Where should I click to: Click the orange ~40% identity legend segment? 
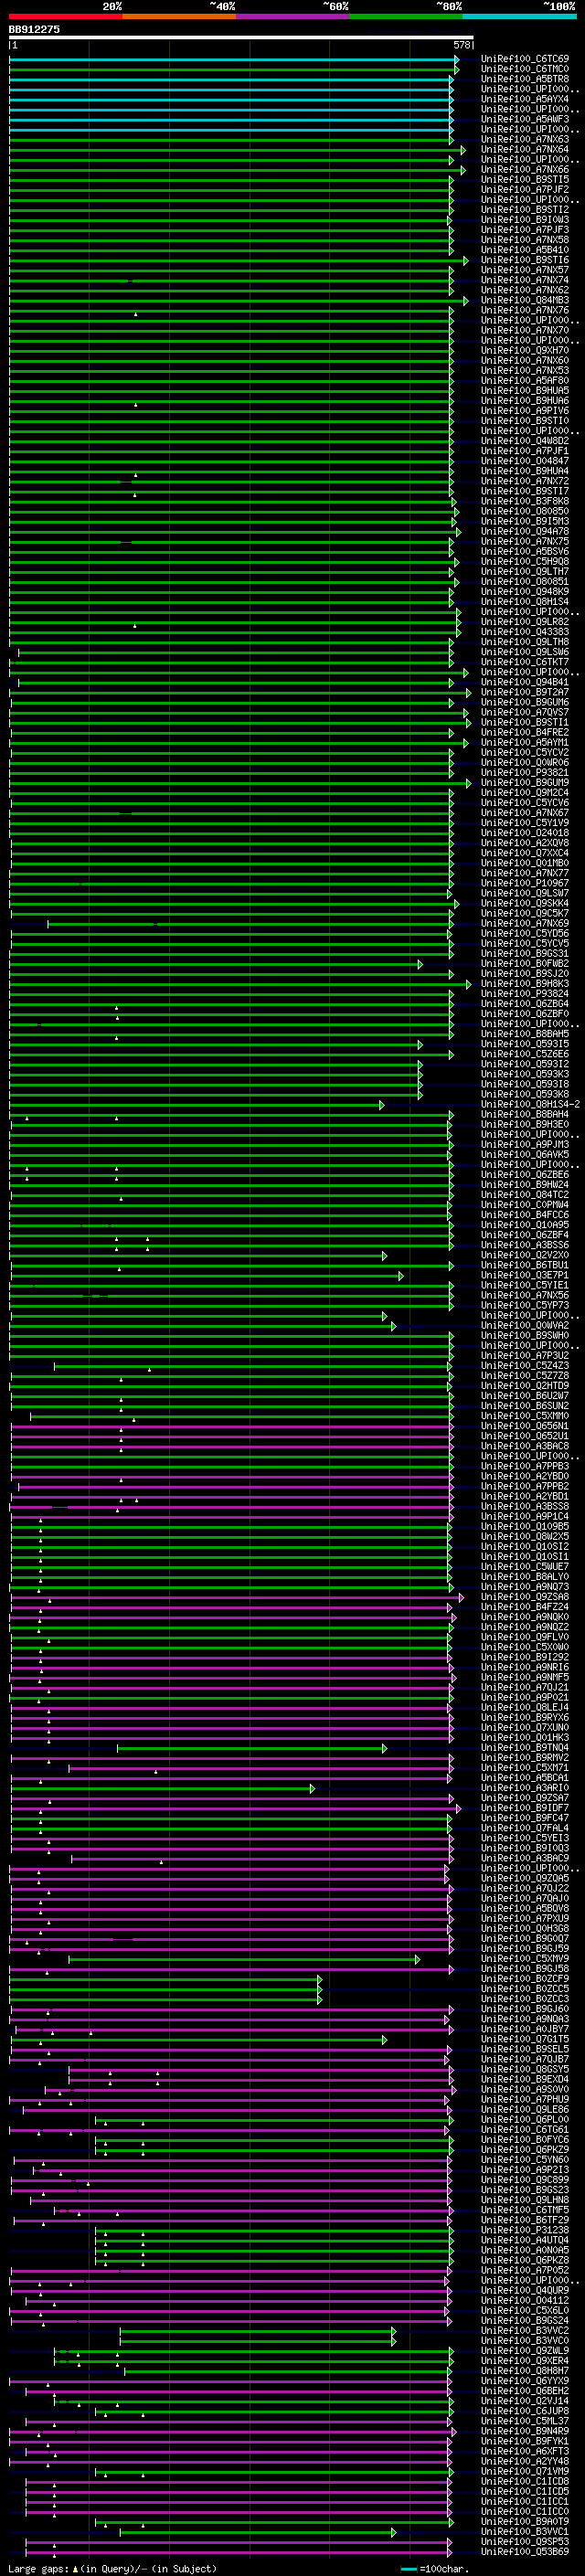point(179,16)
